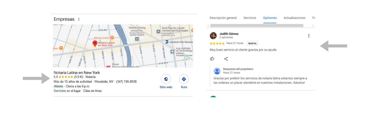The height and width of the screenshot is (113, 370).
Task: Click the Notaría Latina map label text
Action: tap(106, 44)
